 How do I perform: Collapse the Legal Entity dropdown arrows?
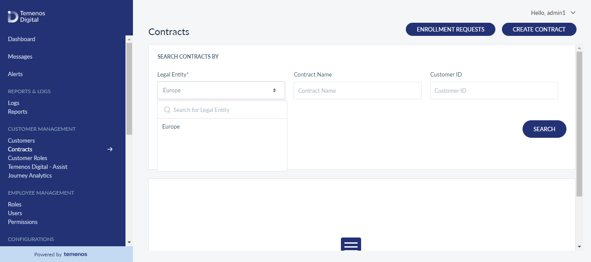pyautogui.click(x=274, y=91)
